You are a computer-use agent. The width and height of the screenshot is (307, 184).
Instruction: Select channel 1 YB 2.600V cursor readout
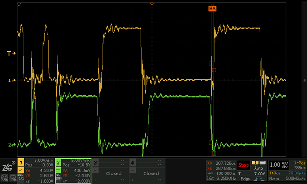click(x=39, y=176)
